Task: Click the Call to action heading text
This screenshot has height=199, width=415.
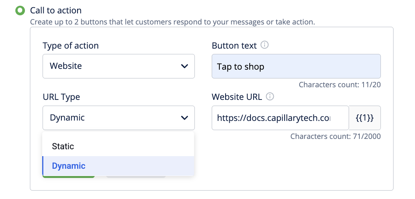Action: pyautogui.click(x=56, y=11)
